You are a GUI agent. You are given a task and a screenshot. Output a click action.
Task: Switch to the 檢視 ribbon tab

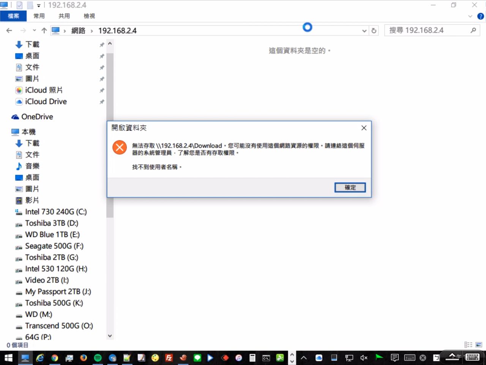(x=89, y=16)
